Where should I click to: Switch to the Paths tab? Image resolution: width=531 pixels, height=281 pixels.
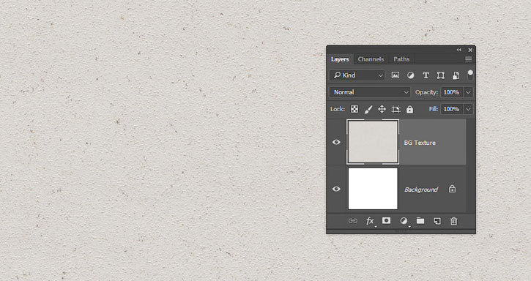click(401, 59)
